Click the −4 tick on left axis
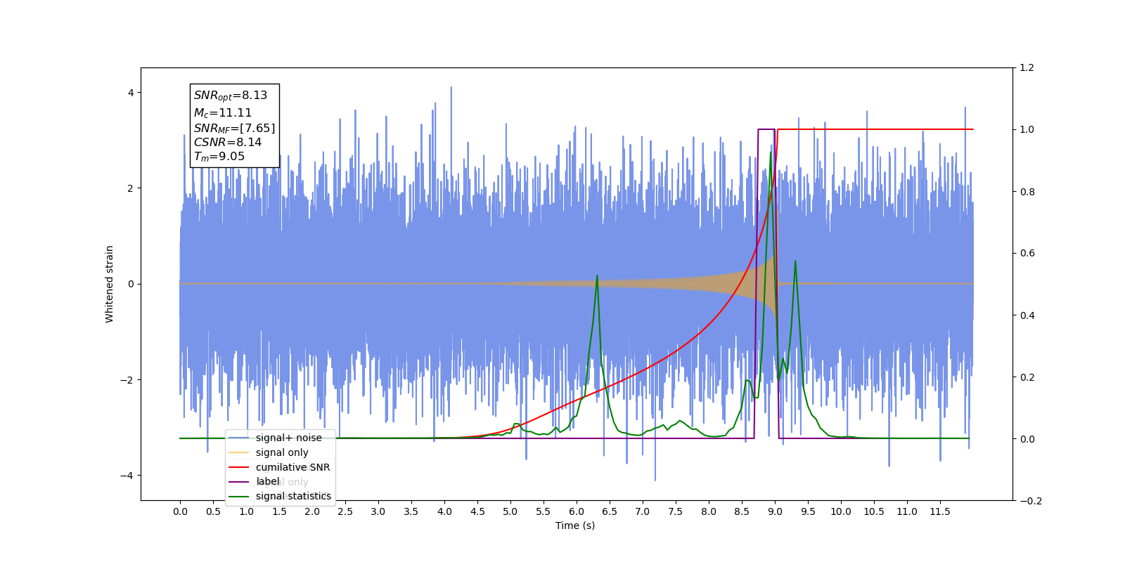Image resolution: width=1125 pixels, height=562 pixels. [127, 476]
